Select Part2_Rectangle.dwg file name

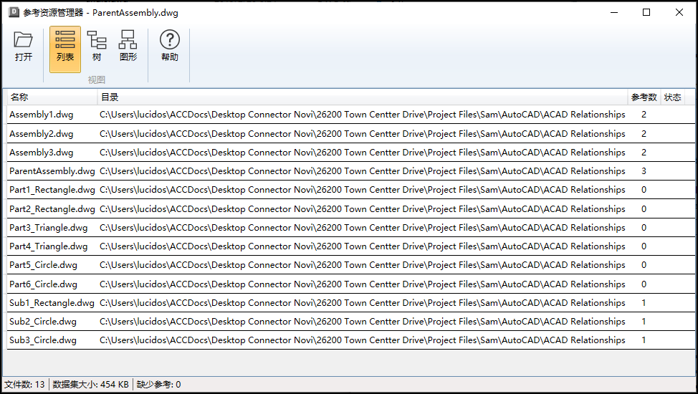(x=52, y=208)
